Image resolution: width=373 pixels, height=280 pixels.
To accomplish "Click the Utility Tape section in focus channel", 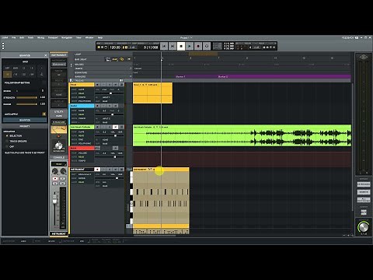I will [x=59, y=114].
